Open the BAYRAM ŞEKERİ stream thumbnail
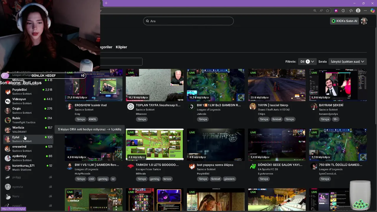 [338, 85]
